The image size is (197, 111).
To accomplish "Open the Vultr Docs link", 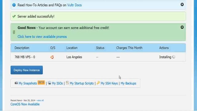I will [74, 5].
